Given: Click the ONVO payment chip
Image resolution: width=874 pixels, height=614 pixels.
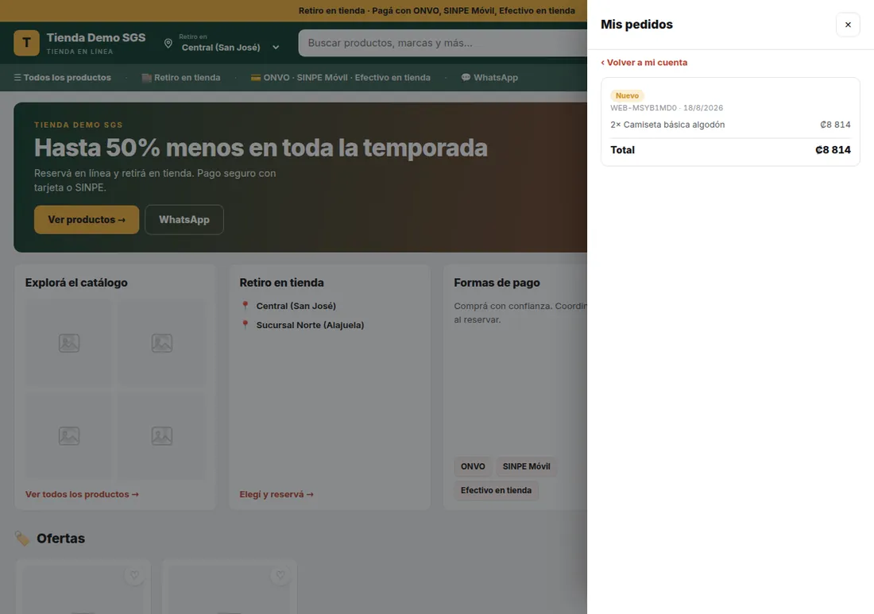Looking at the screenshot, I should point(473,466).
